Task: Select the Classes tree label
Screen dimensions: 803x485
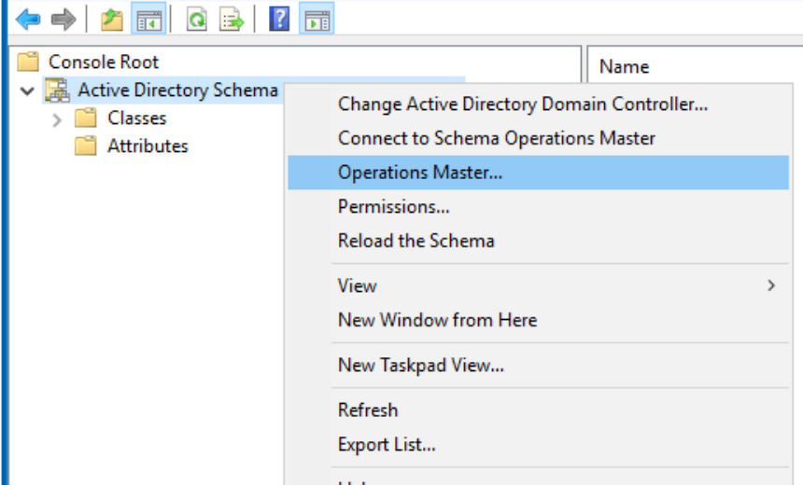Action: tap(137, 118)
